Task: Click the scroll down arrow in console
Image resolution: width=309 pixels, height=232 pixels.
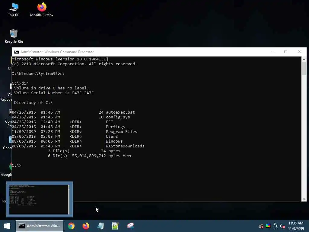Action: (x=304, y=199)
